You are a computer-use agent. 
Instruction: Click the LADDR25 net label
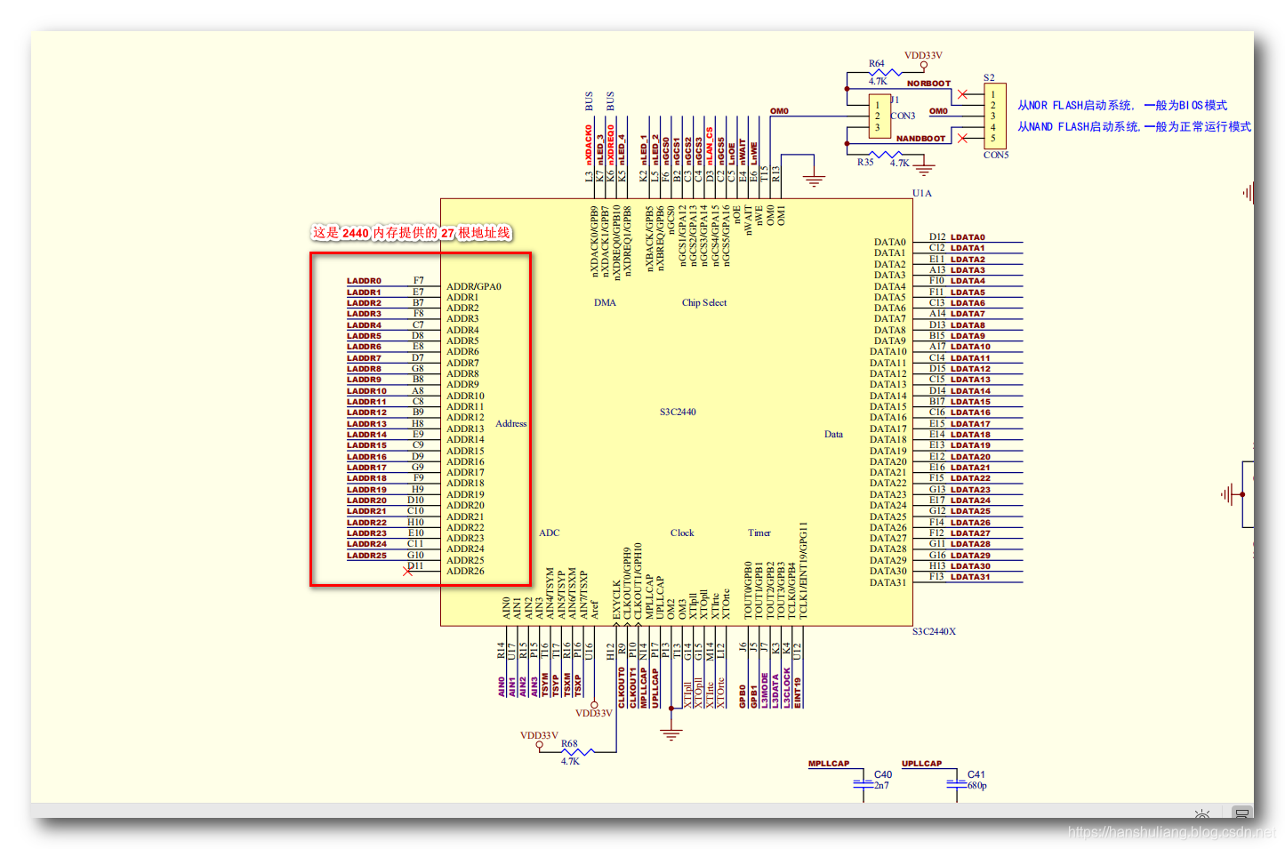pyautogui.click(x=366, y=556)
